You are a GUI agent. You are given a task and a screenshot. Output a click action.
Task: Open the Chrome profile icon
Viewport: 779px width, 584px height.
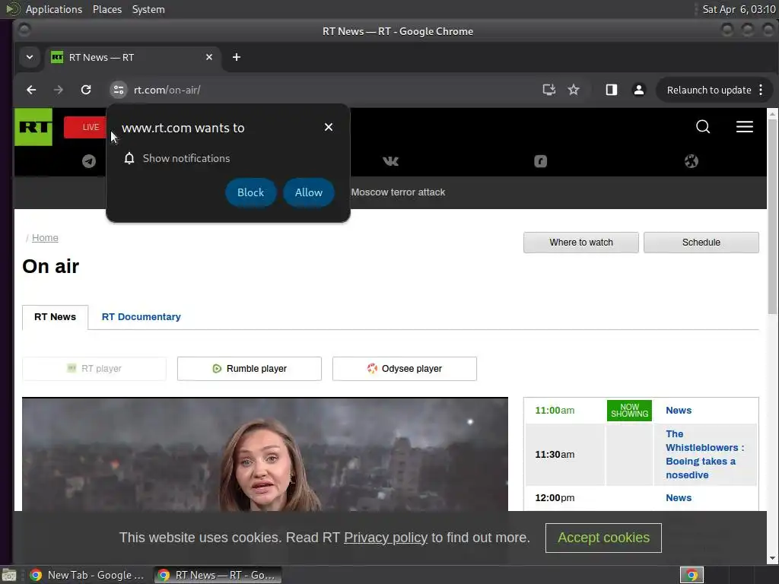(639, 90)
